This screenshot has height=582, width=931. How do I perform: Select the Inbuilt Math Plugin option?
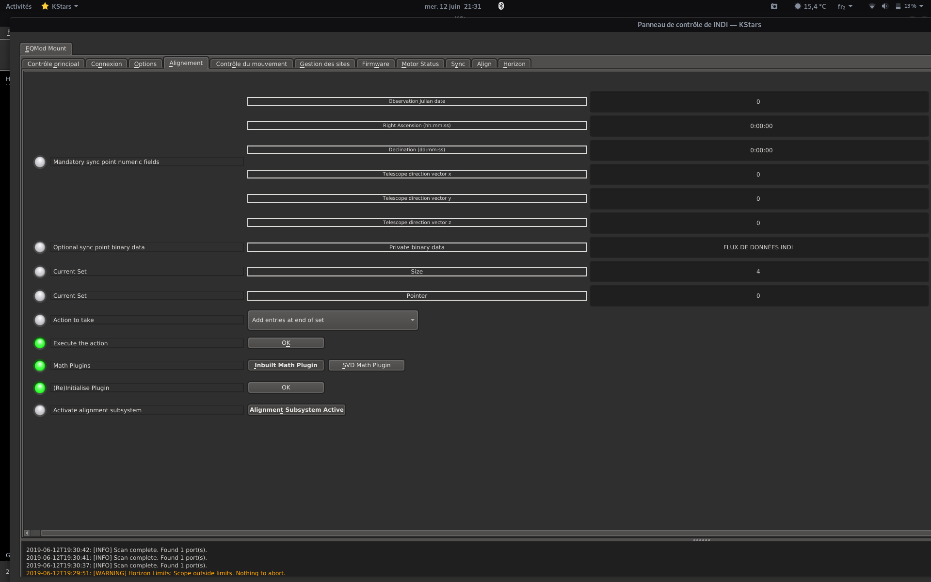point(286,365)
